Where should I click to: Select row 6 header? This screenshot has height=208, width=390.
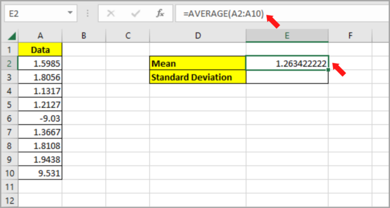(x=9, y=118)
